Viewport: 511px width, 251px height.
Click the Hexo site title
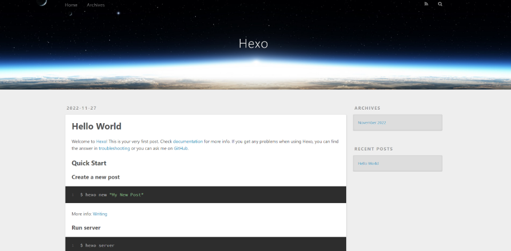point(253,44)
